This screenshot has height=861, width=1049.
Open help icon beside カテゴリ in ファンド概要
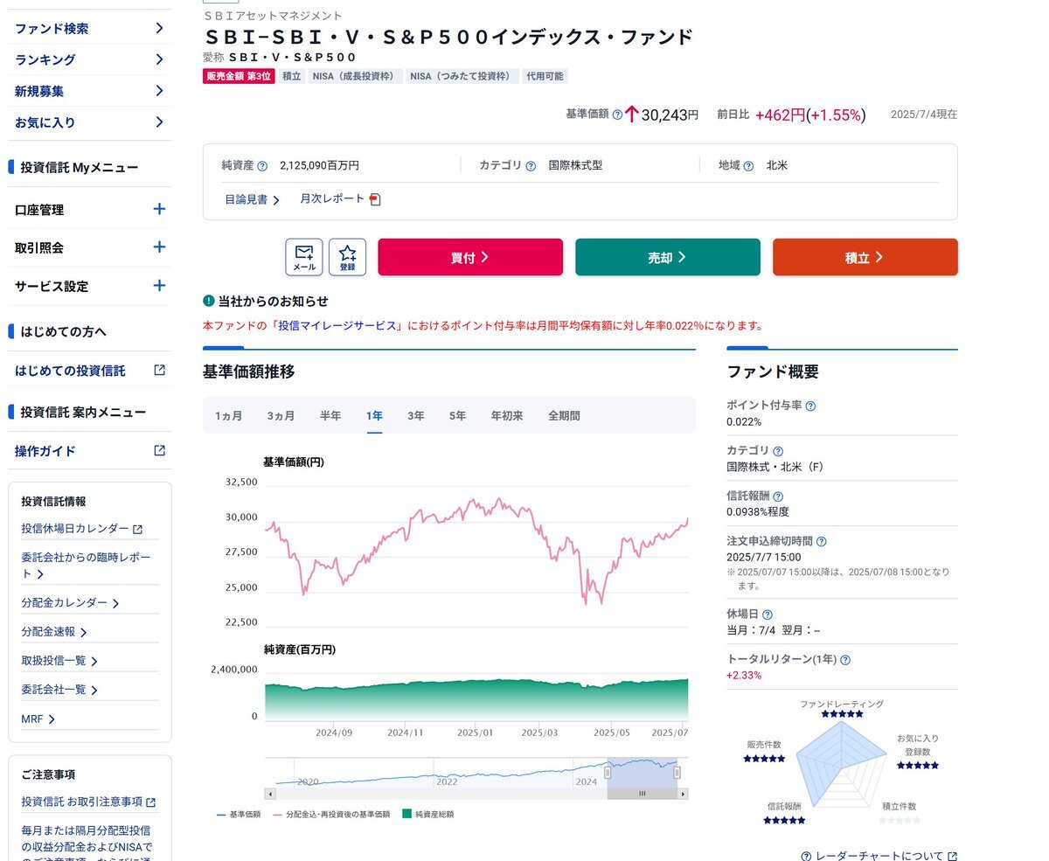tap(778, 451)
